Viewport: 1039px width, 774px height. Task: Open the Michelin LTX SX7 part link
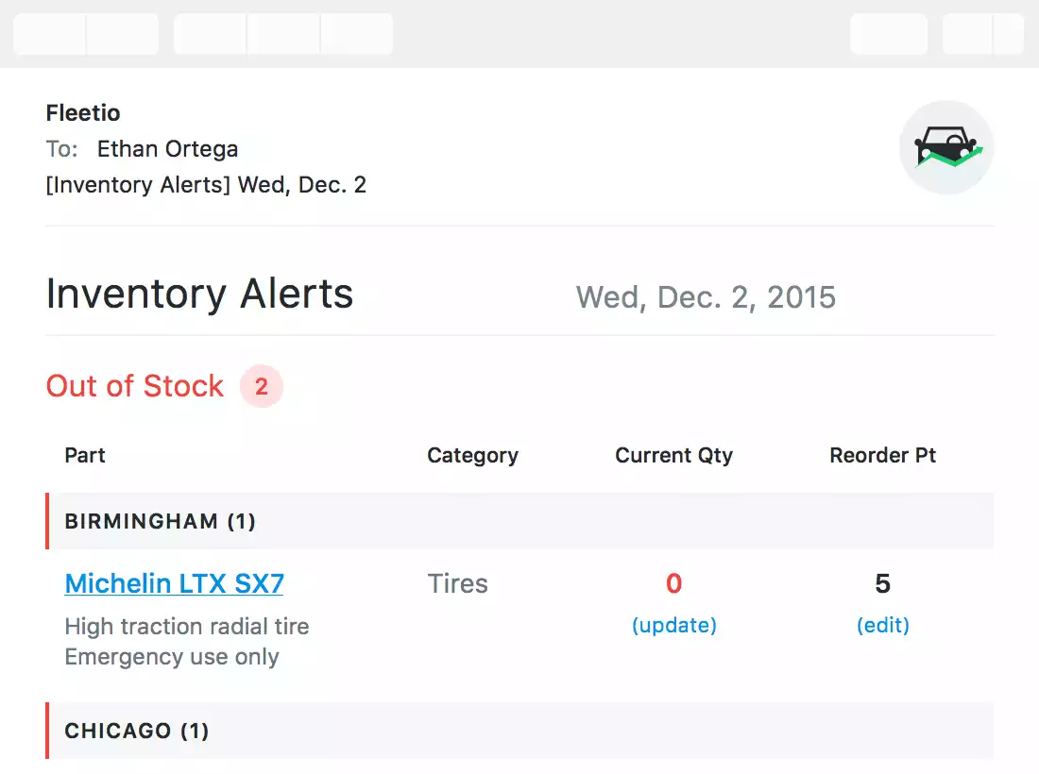point(174,583)
